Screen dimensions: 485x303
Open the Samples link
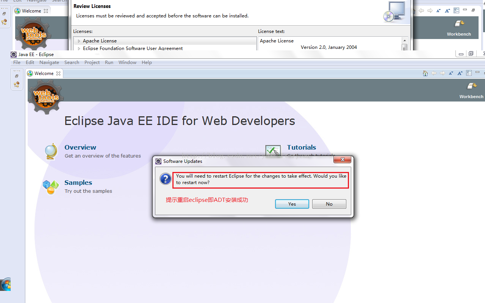point(78,183)
